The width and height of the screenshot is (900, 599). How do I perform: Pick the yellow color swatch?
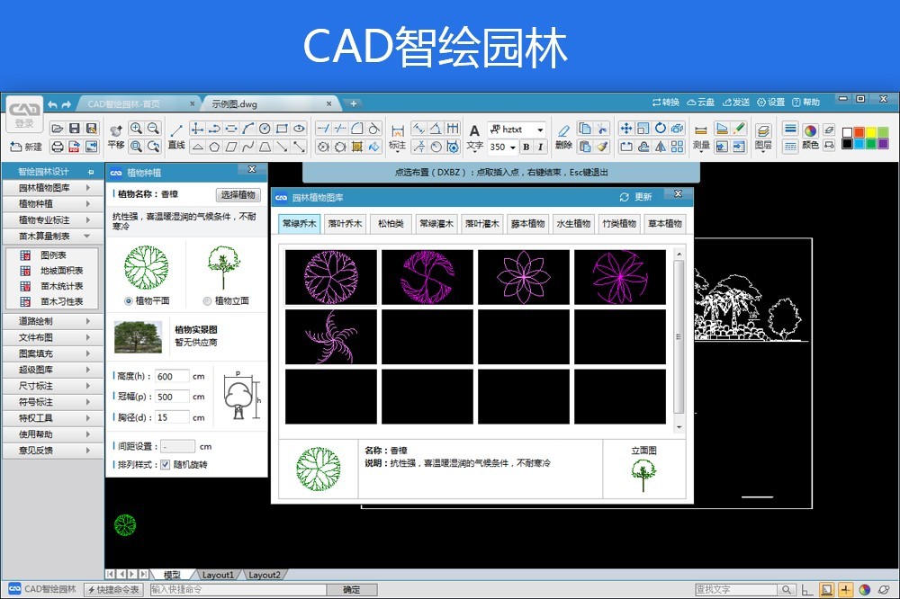(x=870, y=132)
